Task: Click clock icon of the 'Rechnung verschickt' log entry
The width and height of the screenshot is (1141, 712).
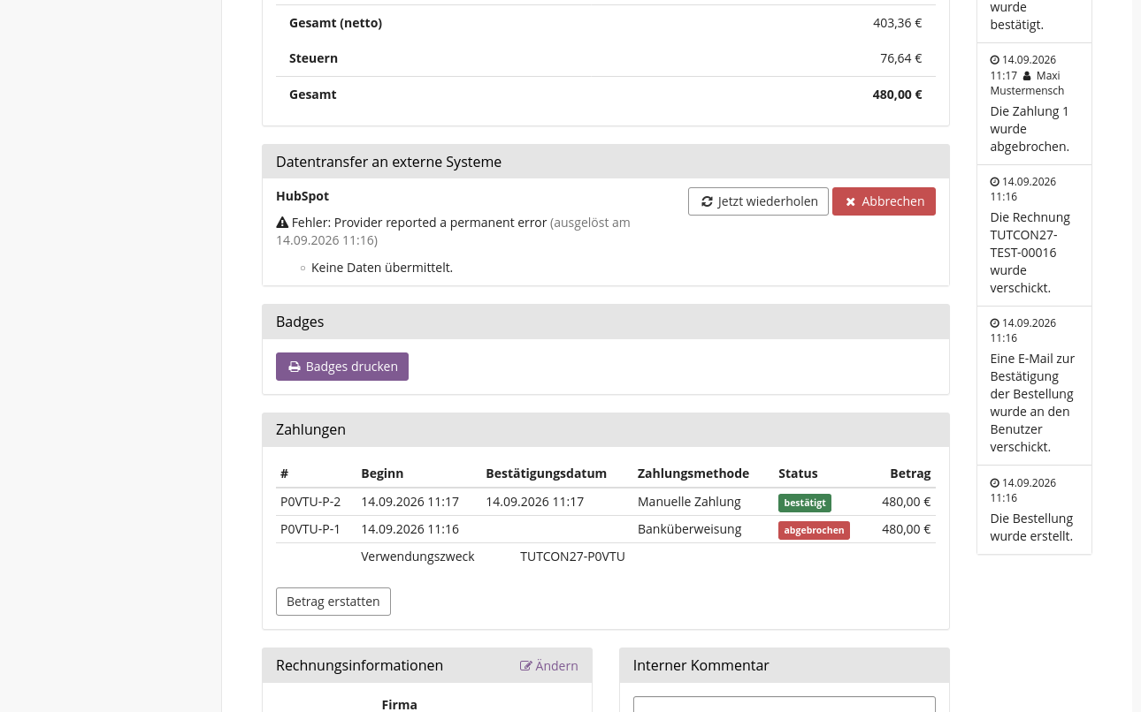Action: point(994,182)
